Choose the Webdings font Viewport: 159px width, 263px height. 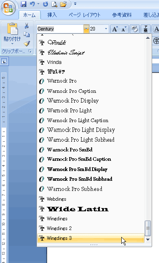point(91,199)
